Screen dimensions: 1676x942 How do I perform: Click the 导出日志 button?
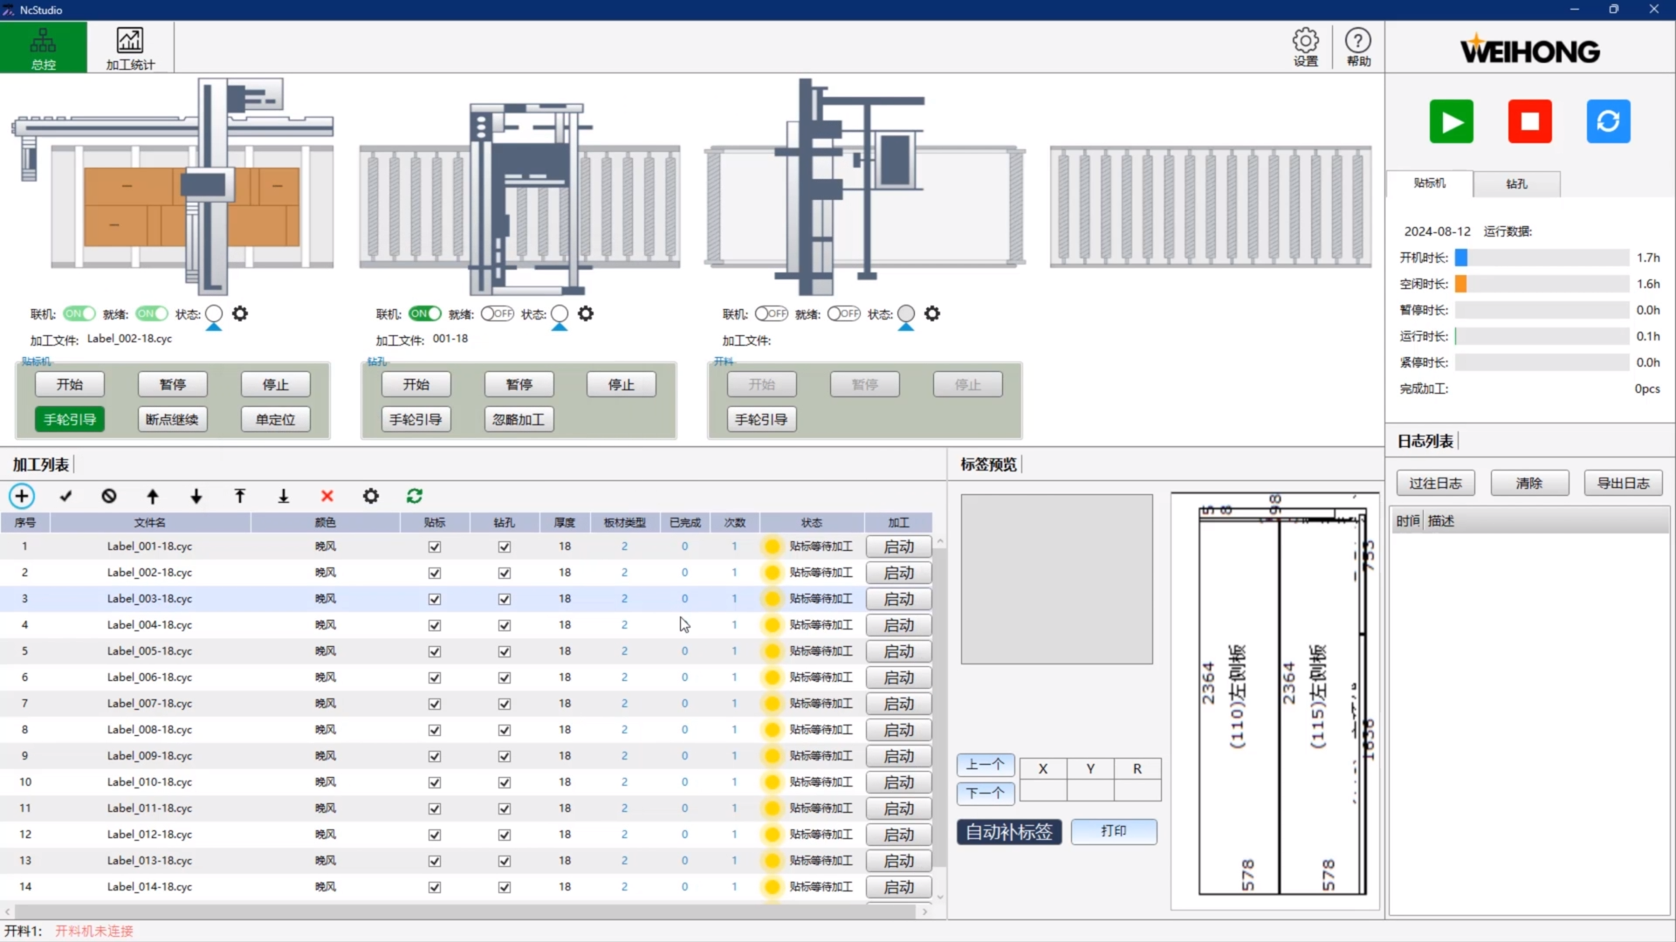click(x=1623, y=483)
